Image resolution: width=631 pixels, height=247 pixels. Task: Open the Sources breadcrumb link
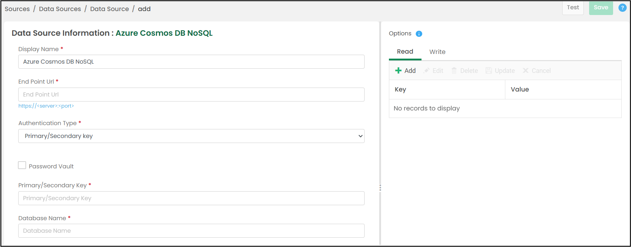(17, 9)
